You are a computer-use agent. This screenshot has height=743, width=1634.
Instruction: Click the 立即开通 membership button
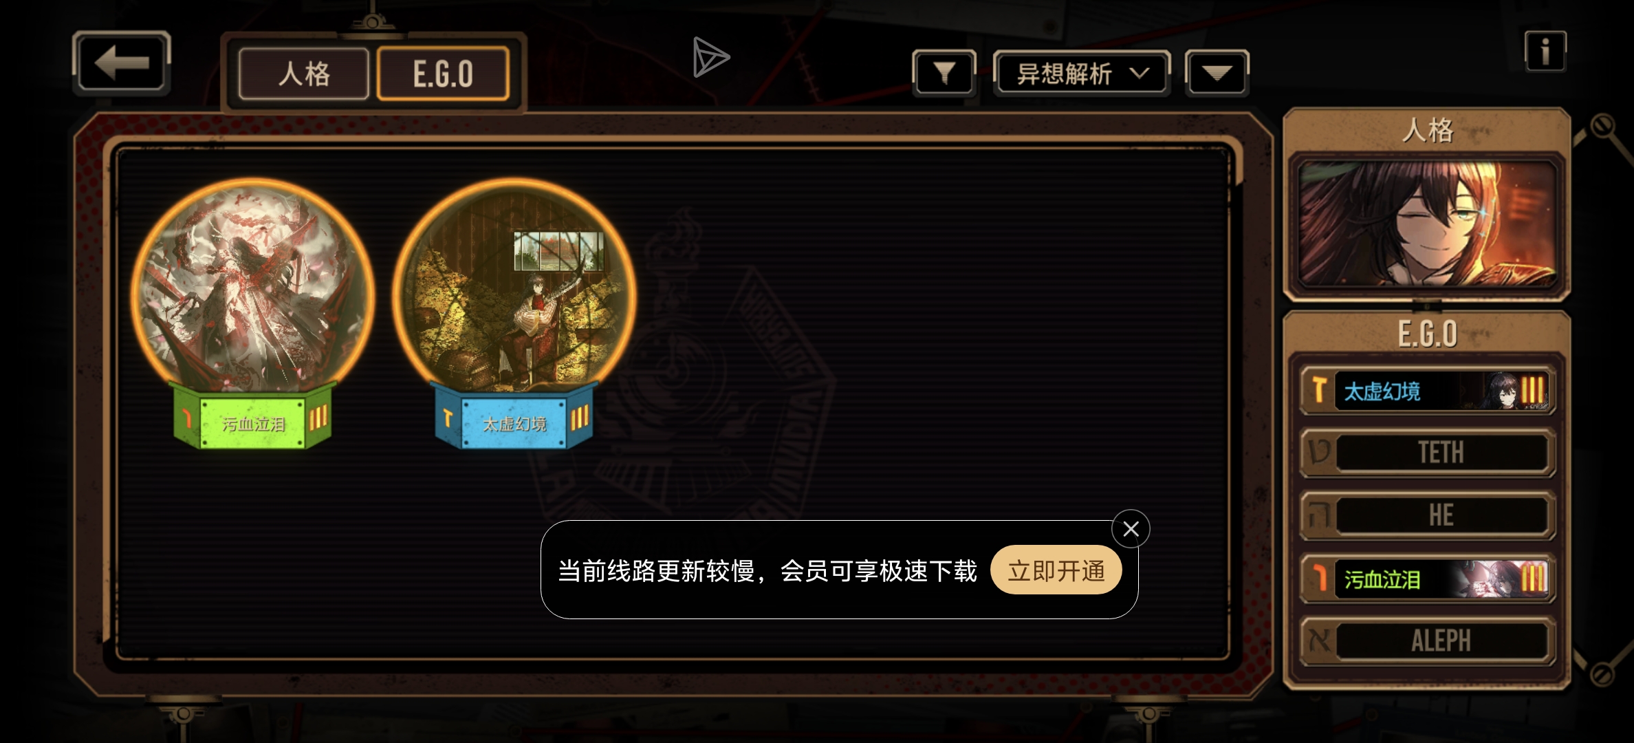tap(1056, 570)
